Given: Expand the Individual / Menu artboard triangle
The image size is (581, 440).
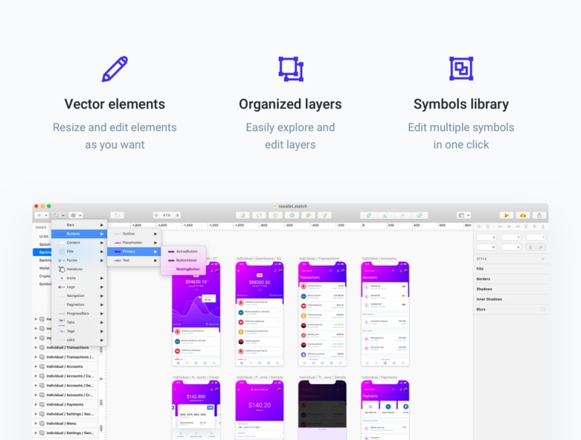Looking at the screenshot, I should 36,423.
